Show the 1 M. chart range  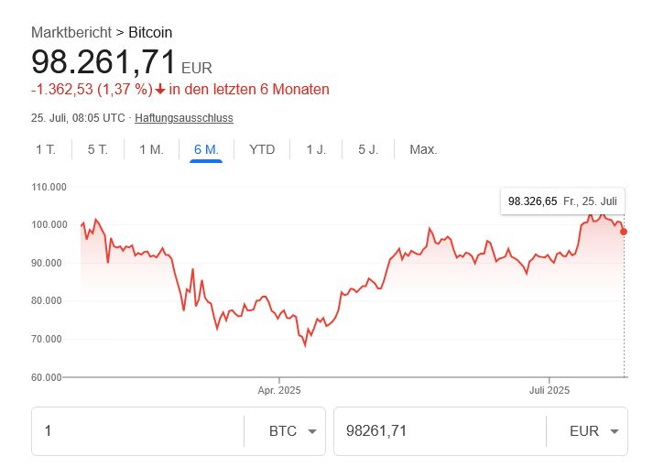coord(151,149)
